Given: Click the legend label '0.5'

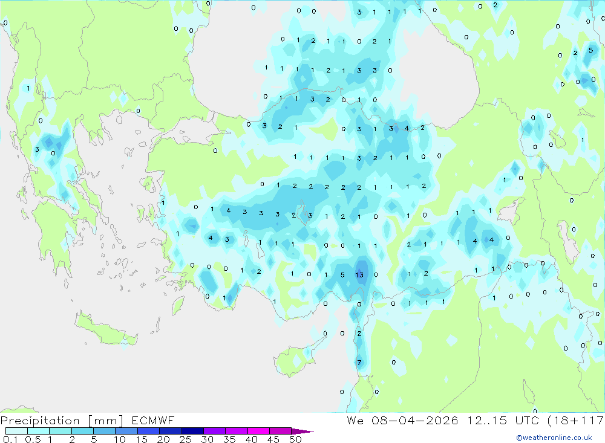Looking at the screenshot, I should (33, 439).
